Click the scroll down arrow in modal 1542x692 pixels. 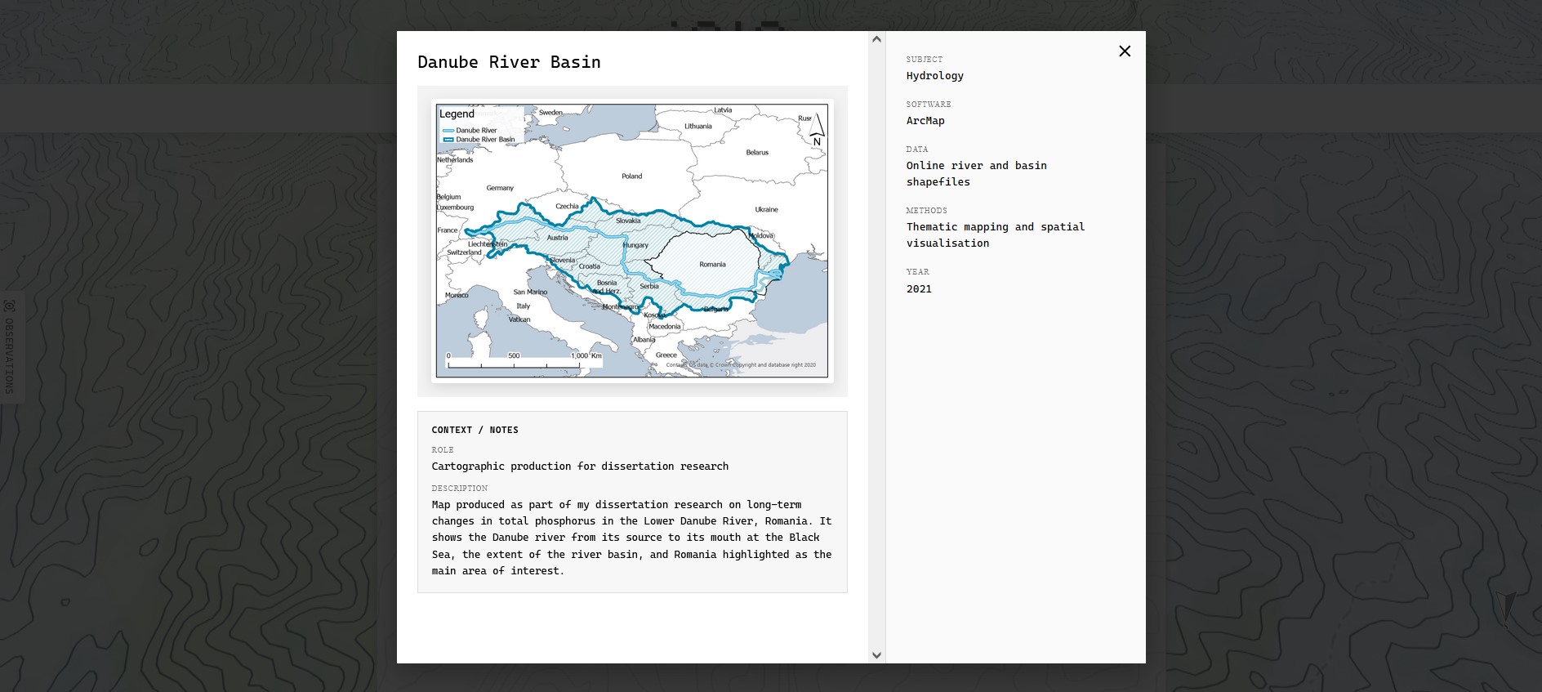pyautogui.click(x=876, y=655)
